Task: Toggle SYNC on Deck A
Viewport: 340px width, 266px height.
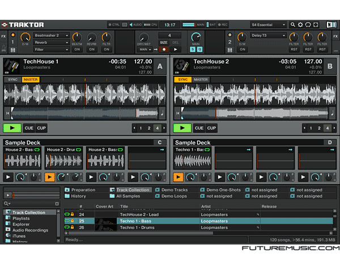Action: [x=13, y=79]
